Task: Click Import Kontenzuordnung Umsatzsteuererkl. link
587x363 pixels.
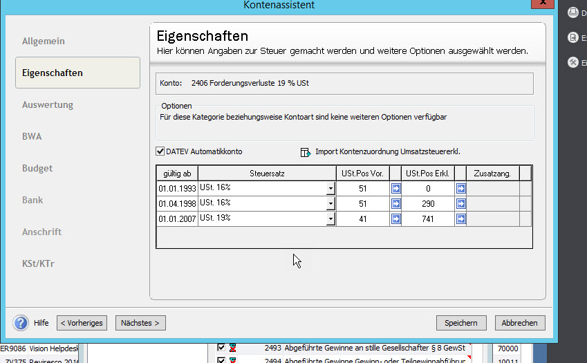Action: click(x=388, y=151)
